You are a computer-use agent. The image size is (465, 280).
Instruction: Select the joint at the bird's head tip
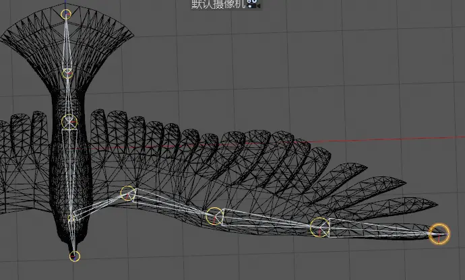click(75, 256)
